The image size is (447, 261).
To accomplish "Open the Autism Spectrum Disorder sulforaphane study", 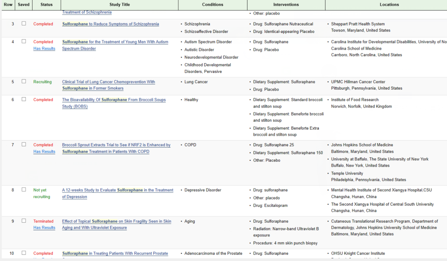I will point(115,42).
